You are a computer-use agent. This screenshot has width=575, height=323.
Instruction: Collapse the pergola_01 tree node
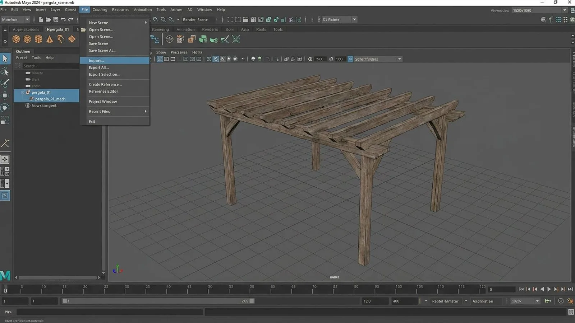22,93
